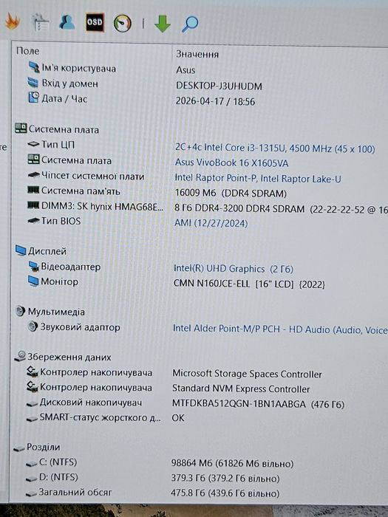
Task: Click the DIMM3 memory module icon
Action: point(33,205)
